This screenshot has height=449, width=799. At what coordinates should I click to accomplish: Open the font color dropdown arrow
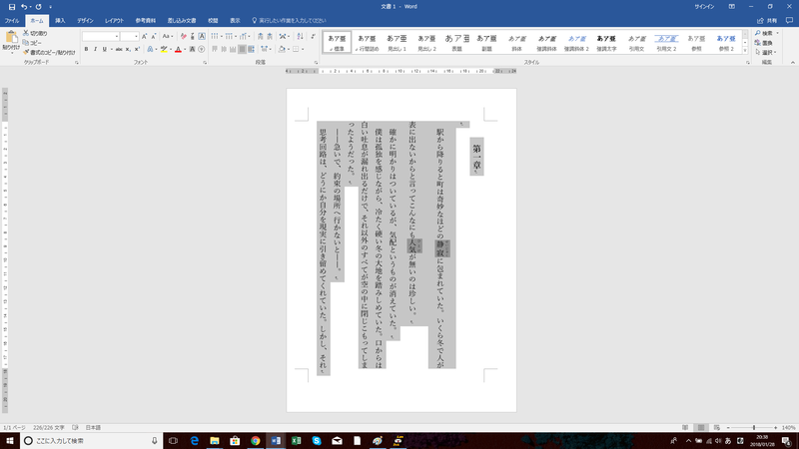[x=185, y=49]
